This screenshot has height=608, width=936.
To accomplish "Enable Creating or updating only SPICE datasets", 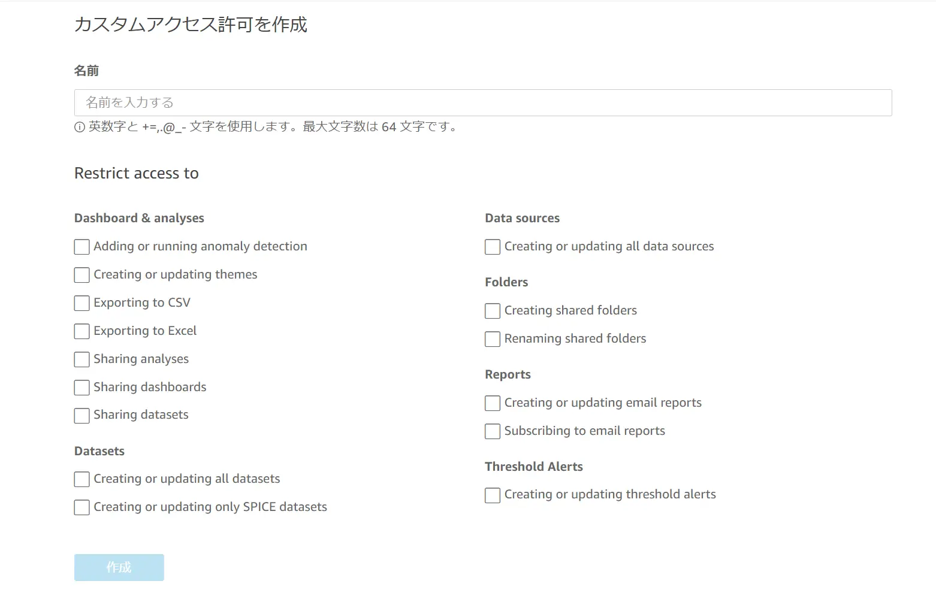I will click(82, 507).
